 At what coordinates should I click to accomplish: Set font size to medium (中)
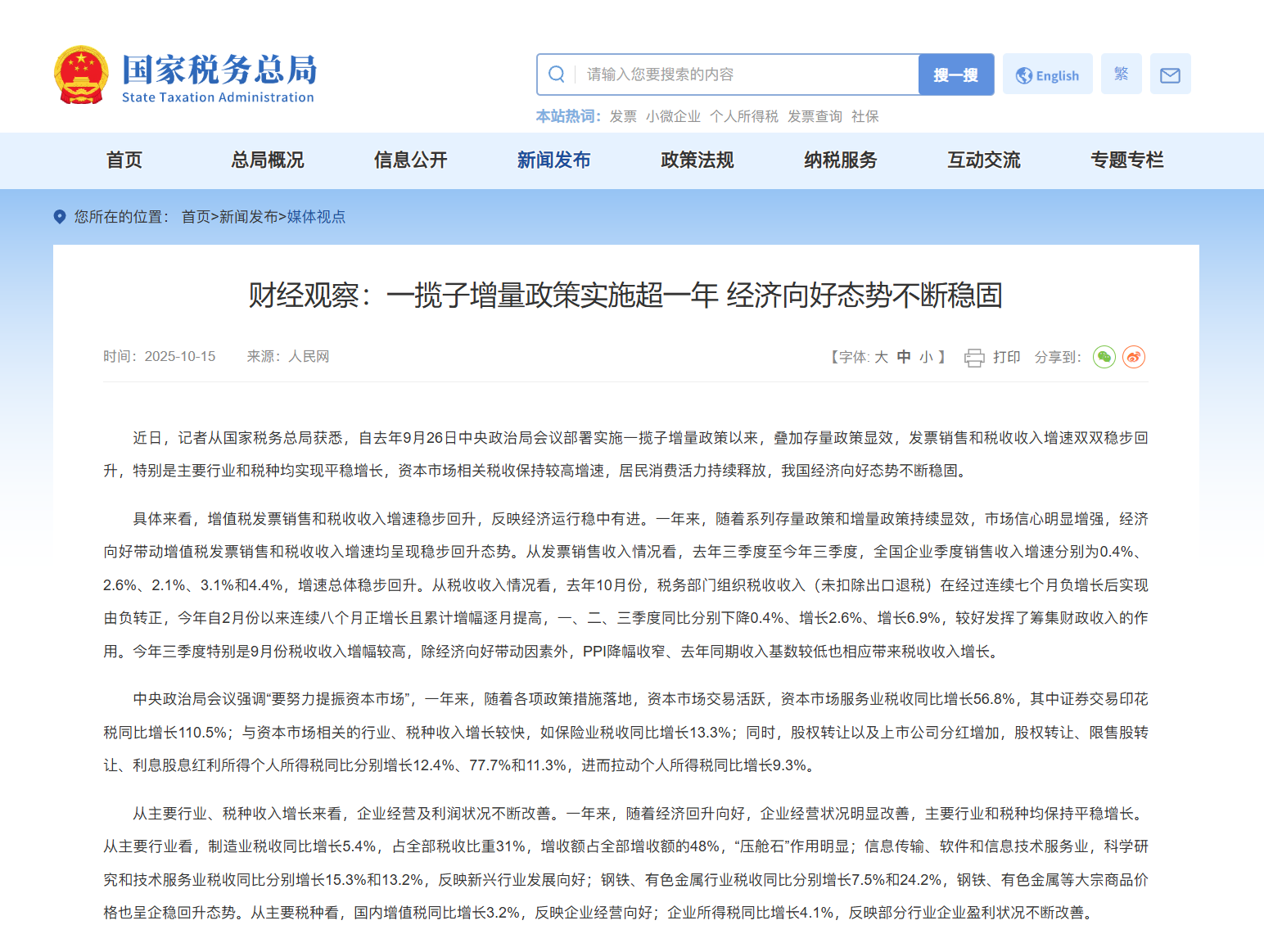coord(903,357)
